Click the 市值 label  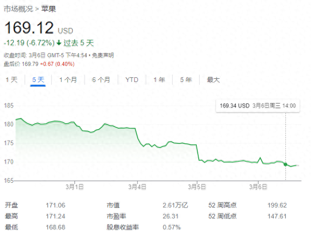click(113, 205)
